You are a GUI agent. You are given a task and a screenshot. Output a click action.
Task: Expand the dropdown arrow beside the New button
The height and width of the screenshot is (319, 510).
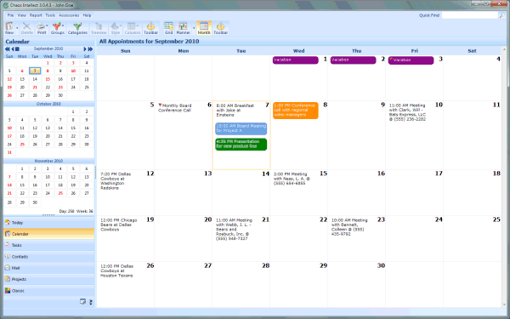pos(17,28)
